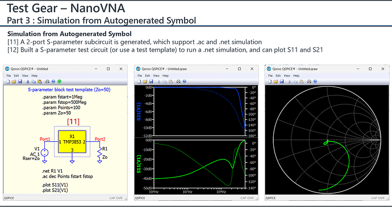Click Cut scissors icon in the schematic window

[x=28, y=82]
